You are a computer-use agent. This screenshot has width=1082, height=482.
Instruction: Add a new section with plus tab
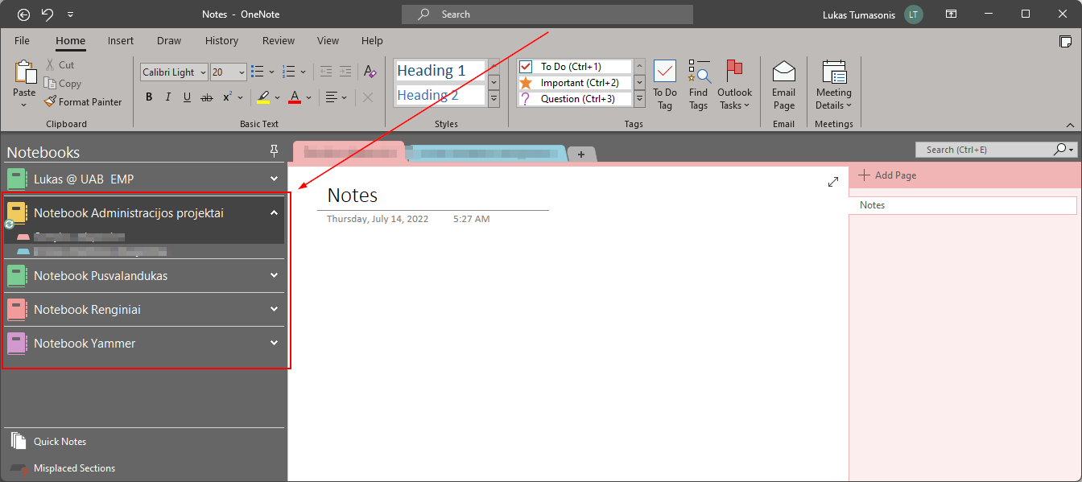(x=581, y=154)
